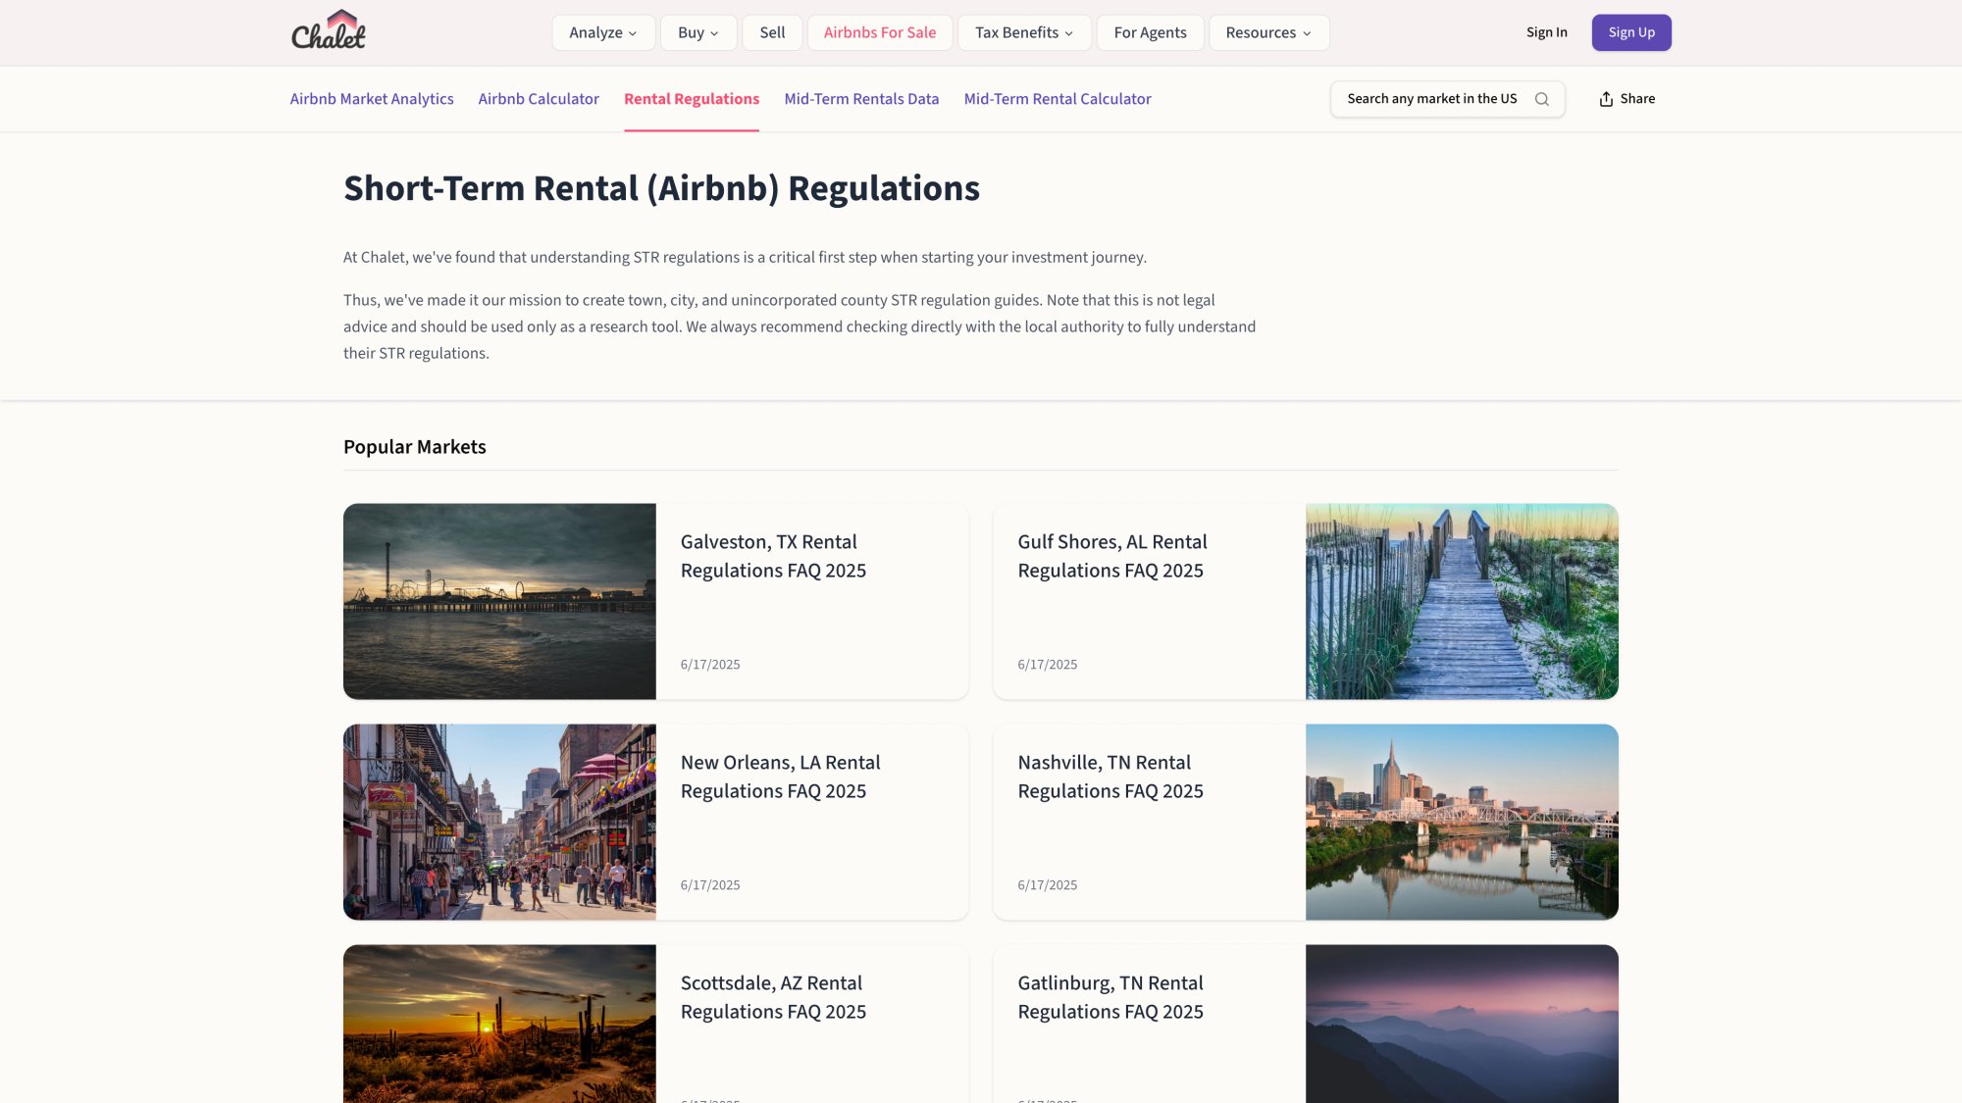This screenshot has width=1962, height=1103.
Task: Click the Airbnbs For Sale link
Action: 879,32
